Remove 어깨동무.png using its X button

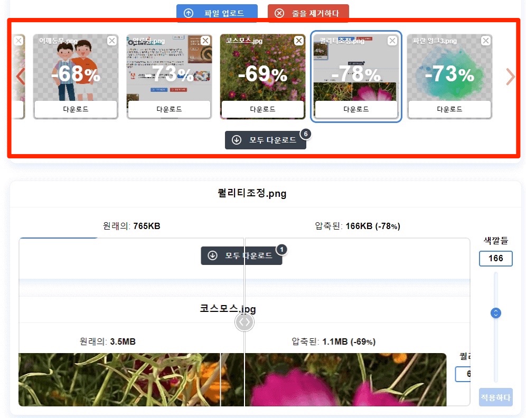tap(112, 40)
